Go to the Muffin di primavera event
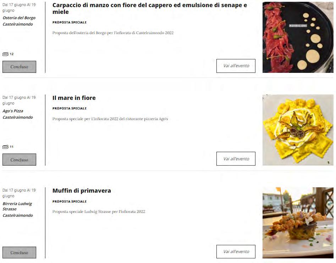Viewport: 336px width, 263px height. pyautogui.click(x=236, y=252)
